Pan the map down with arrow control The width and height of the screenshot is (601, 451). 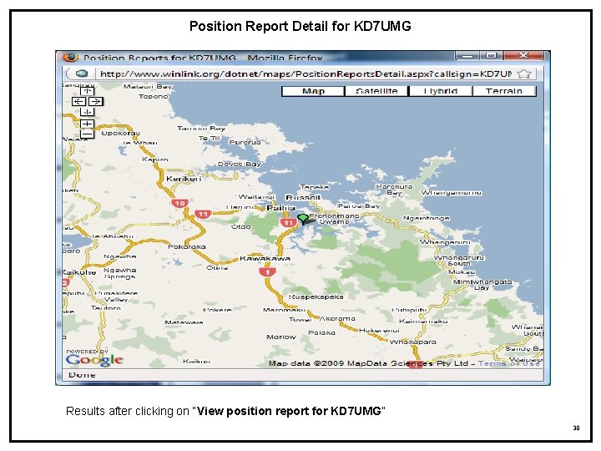(87, 112)
